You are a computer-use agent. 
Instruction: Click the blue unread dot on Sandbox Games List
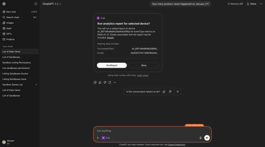point(36,85)
